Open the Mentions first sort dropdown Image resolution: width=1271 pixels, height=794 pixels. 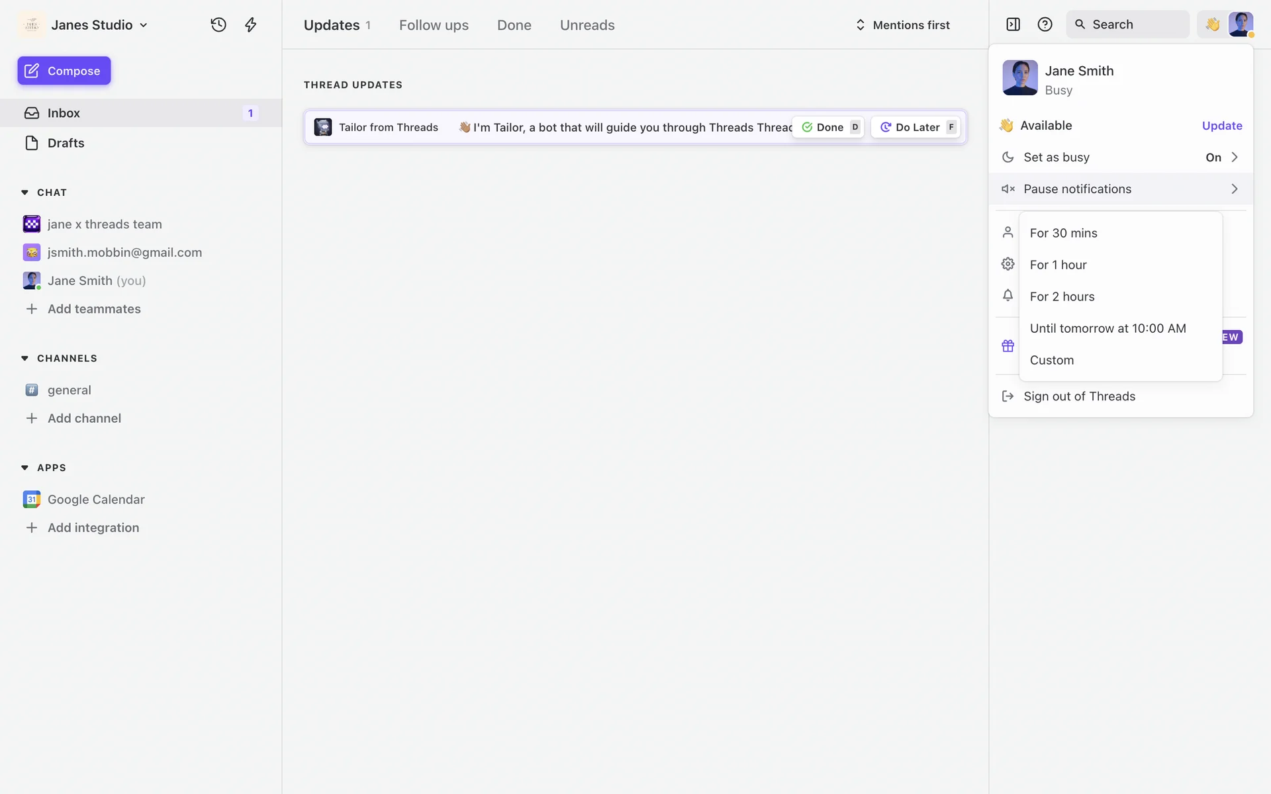903,24
